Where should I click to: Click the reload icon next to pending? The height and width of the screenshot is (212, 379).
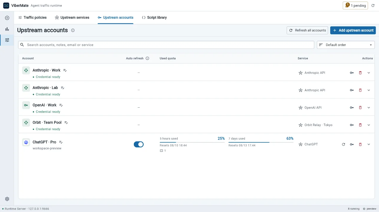coord(373,6)
